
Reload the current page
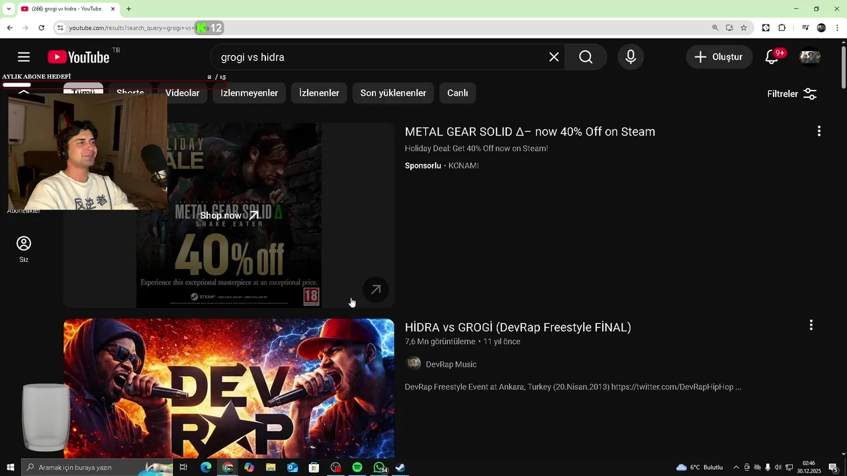[x=41, y=28]
